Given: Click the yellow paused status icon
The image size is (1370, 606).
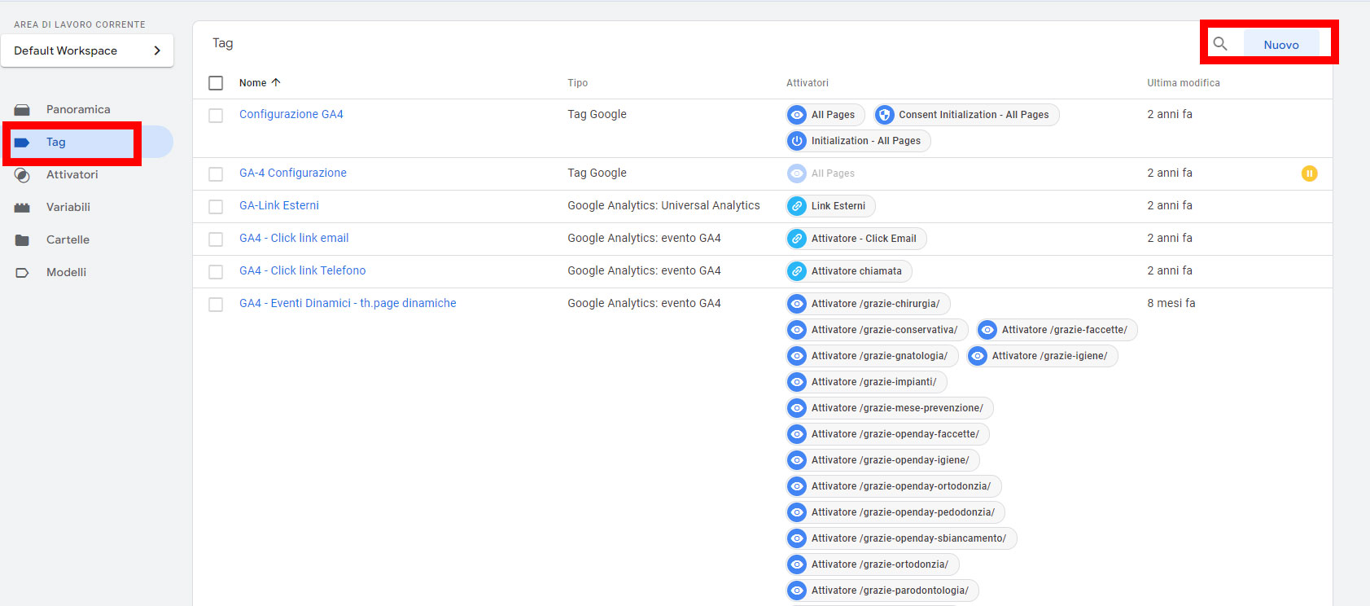Looking at the screenshot, I should coord(1309,173).
